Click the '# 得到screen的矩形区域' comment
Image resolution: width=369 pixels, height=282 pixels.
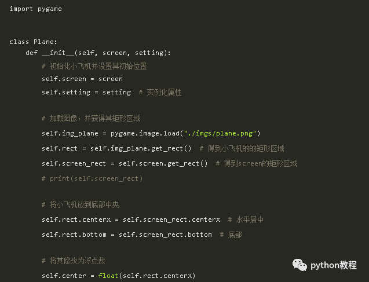256,163
